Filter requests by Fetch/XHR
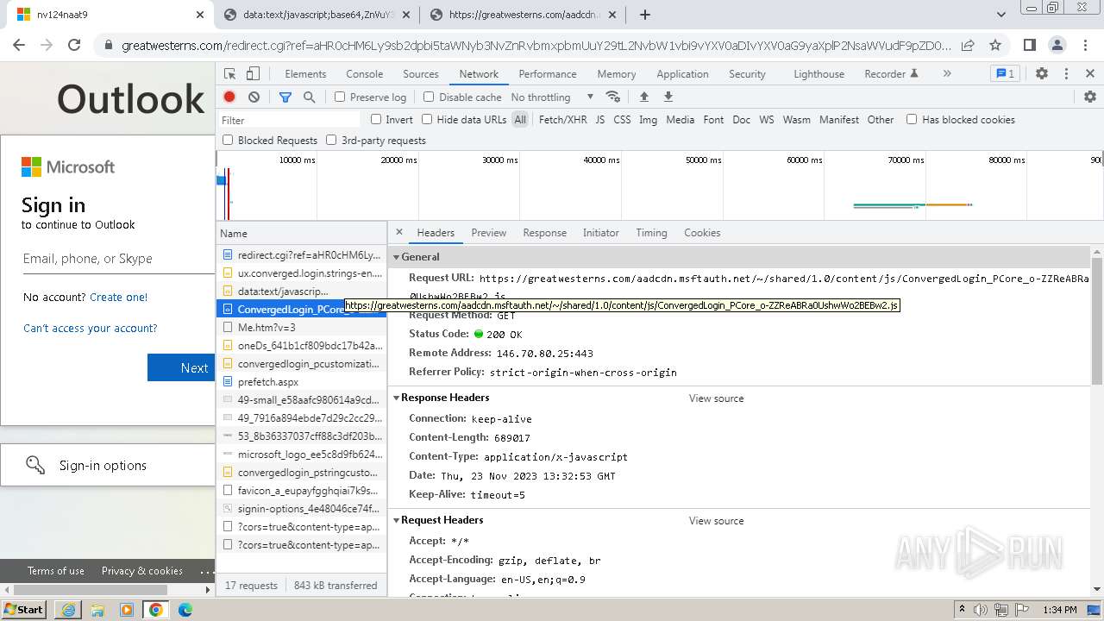This screenshot has width=1104, height=621. point(562,120)
